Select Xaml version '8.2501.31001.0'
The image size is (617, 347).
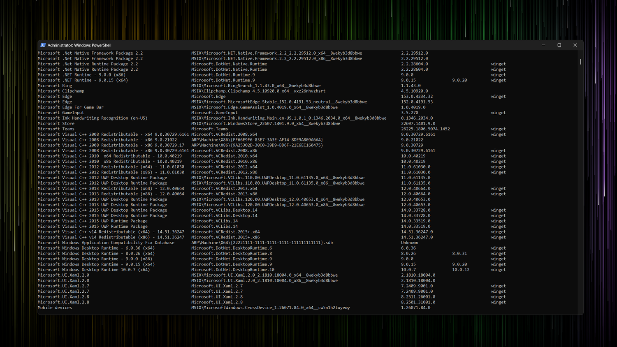[x=418, y=302]
